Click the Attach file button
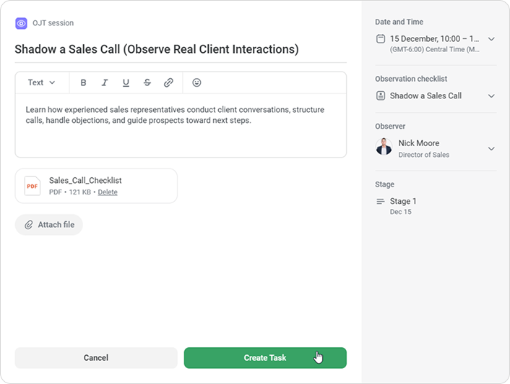Image resolution: width=510 pixels, height=384 pixels. 49,225
